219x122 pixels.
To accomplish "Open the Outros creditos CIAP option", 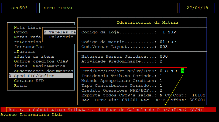I will click(x=37, y=61).
